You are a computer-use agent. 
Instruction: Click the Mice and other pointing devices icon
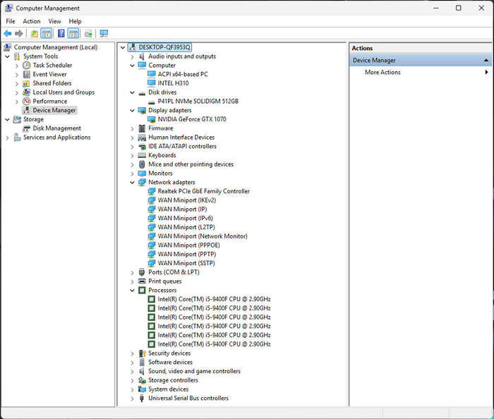(142, 164)
